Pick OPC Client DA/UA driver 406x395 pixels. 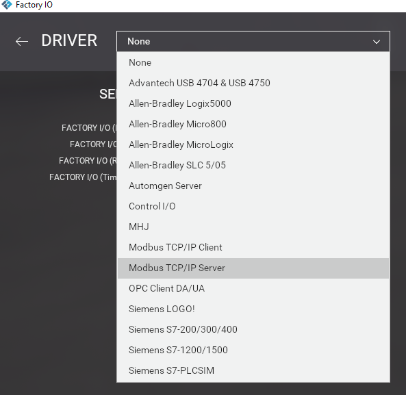click(253, 288)
